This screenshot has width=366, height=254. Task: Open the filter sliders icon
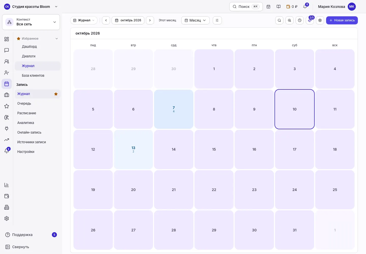(217, 20)
